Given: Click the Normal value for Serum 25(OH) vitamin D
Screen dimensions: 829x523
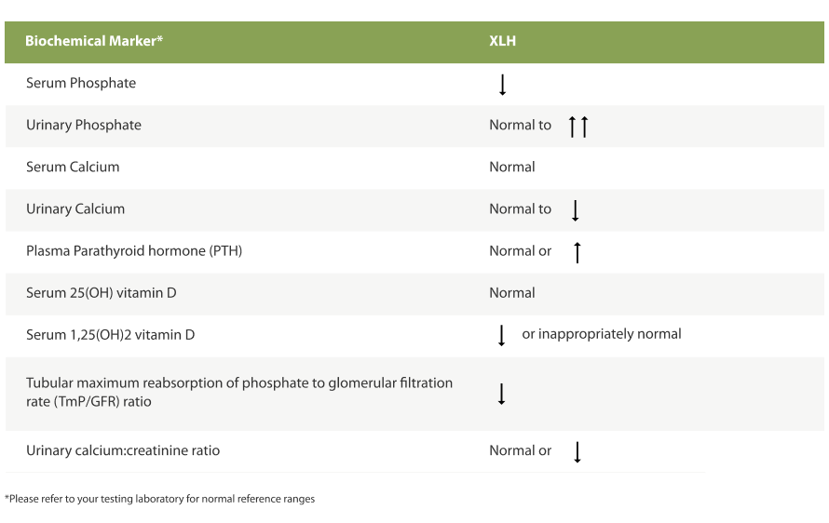Looking at the screenshot, I should click(x=512, y=292).
